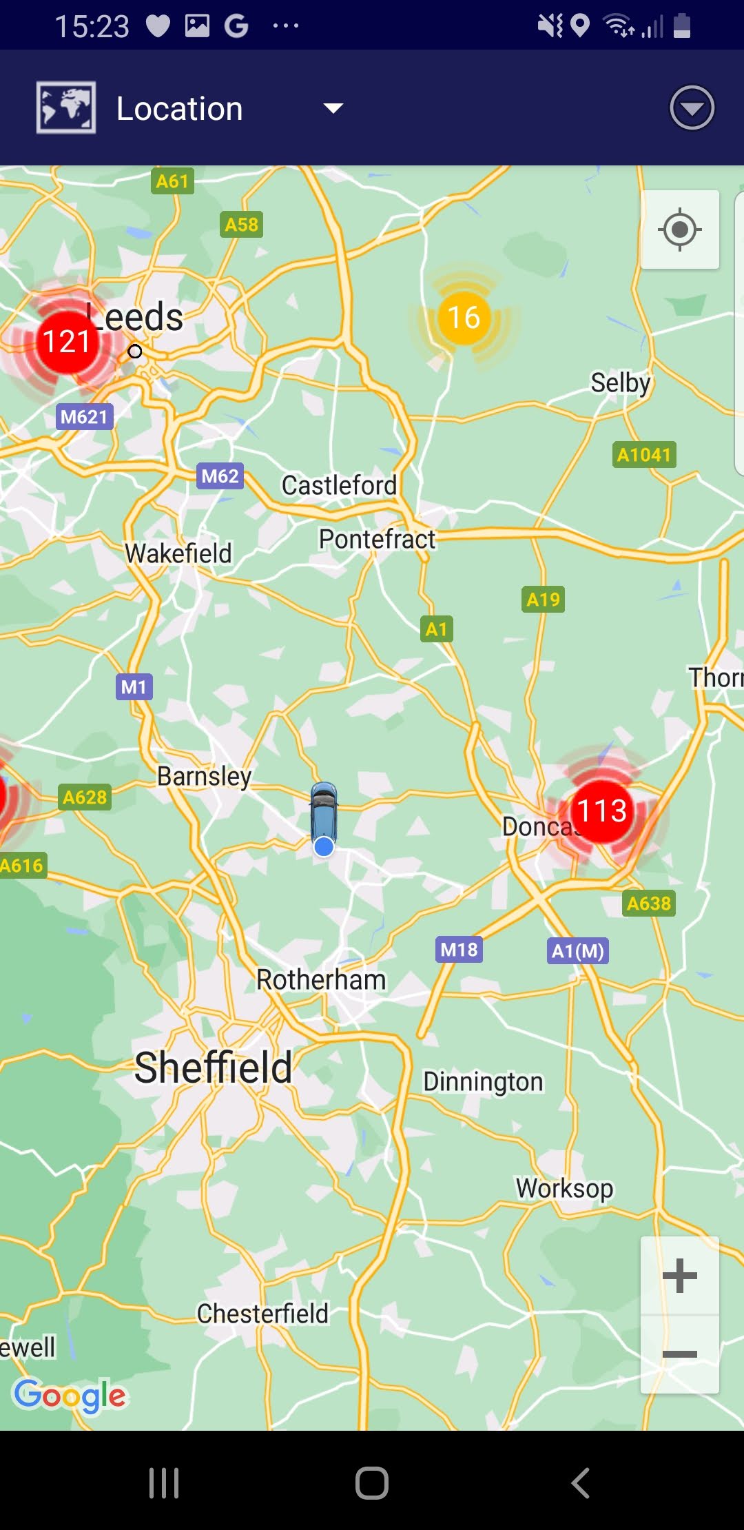
Task: Tap the M62 motorway badge
Action: tap(220, 476)
